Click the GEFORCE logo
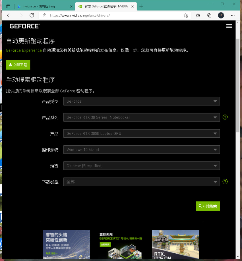The width and height of the screenshot is (242, 261). 25,26
